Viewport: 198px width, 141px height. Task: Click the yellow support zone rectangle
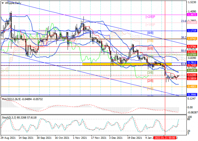(127, 64)
